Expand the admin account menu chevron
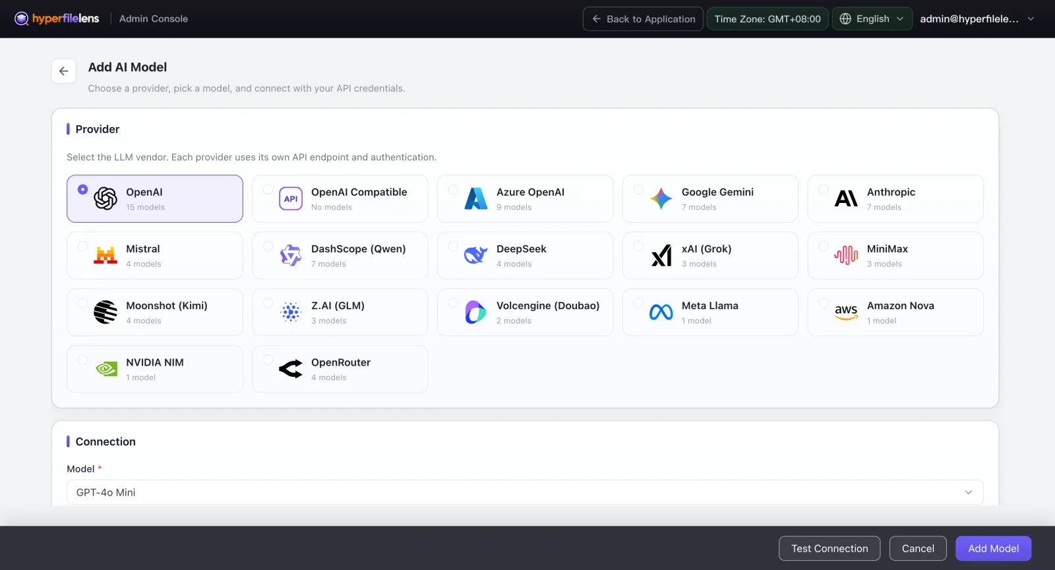This screenshot has height=570, width=1055. (x=1031, y=19)
